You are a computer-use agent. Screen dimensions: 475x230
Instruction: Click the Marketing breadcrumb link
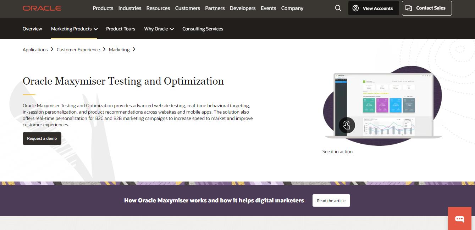point(119,50)
